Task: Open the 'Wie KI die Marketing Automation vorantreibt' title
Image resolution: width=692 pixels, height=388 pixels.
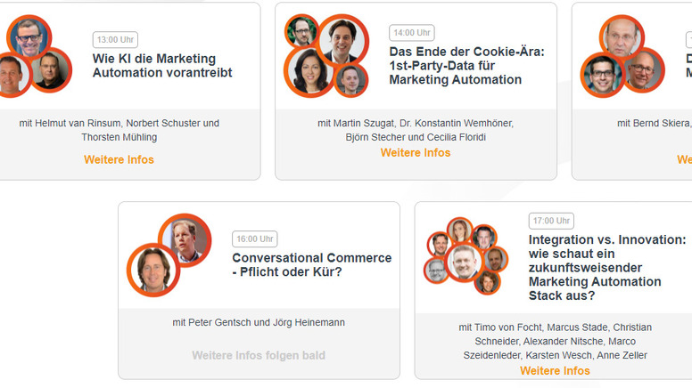Action: click(x=162, y=66)
